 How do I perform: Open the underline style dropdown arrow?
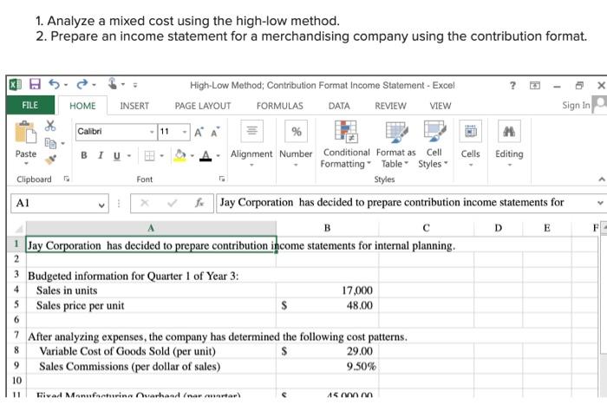129,156
